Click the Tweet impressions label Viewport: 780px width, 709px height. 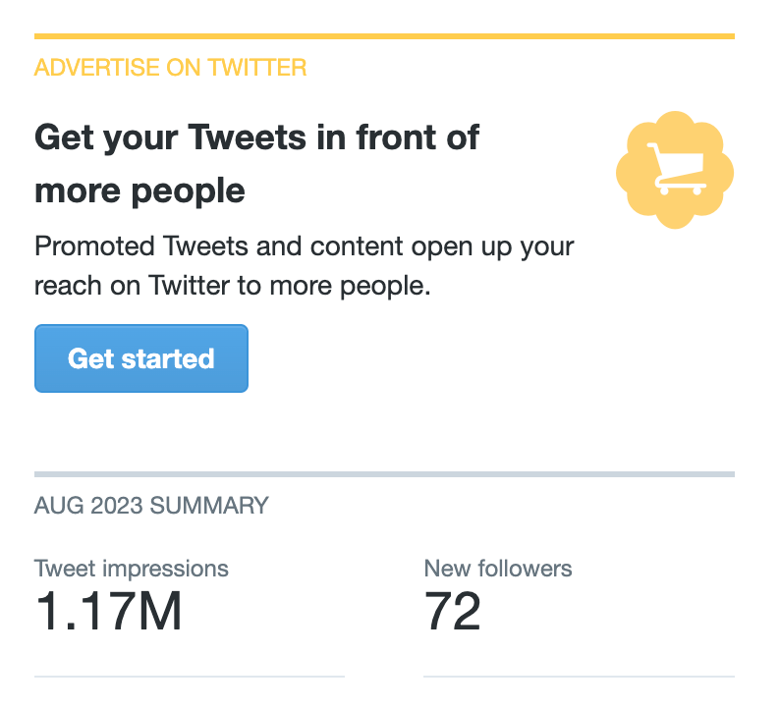pyautogui.click(x=132, y=568)
